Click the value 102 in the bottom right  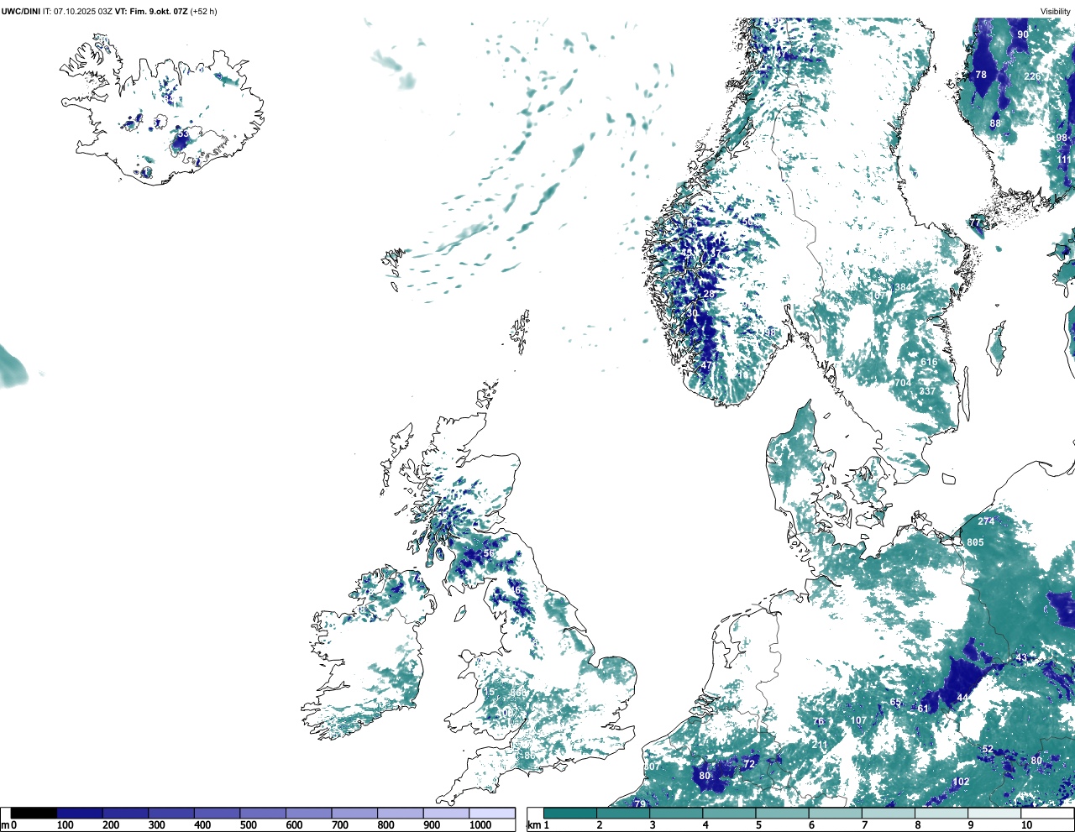click(x=961, y=782)
